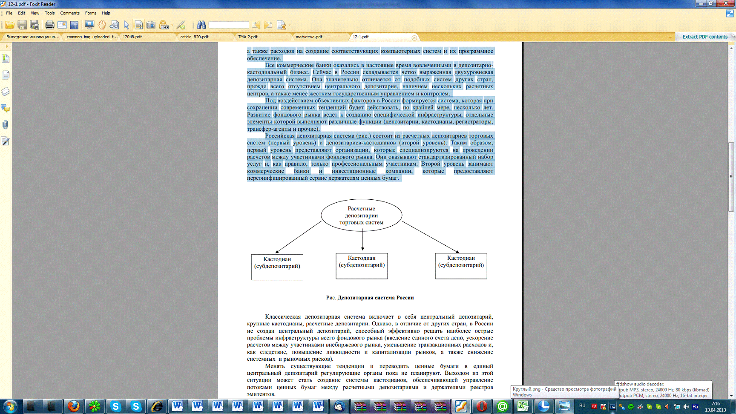Open dropdown arrow next to RMS lock

tap(172, 25)
